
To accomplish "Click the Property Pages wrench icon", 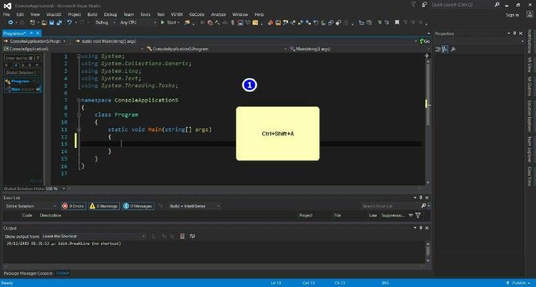I will coord(454,49).
